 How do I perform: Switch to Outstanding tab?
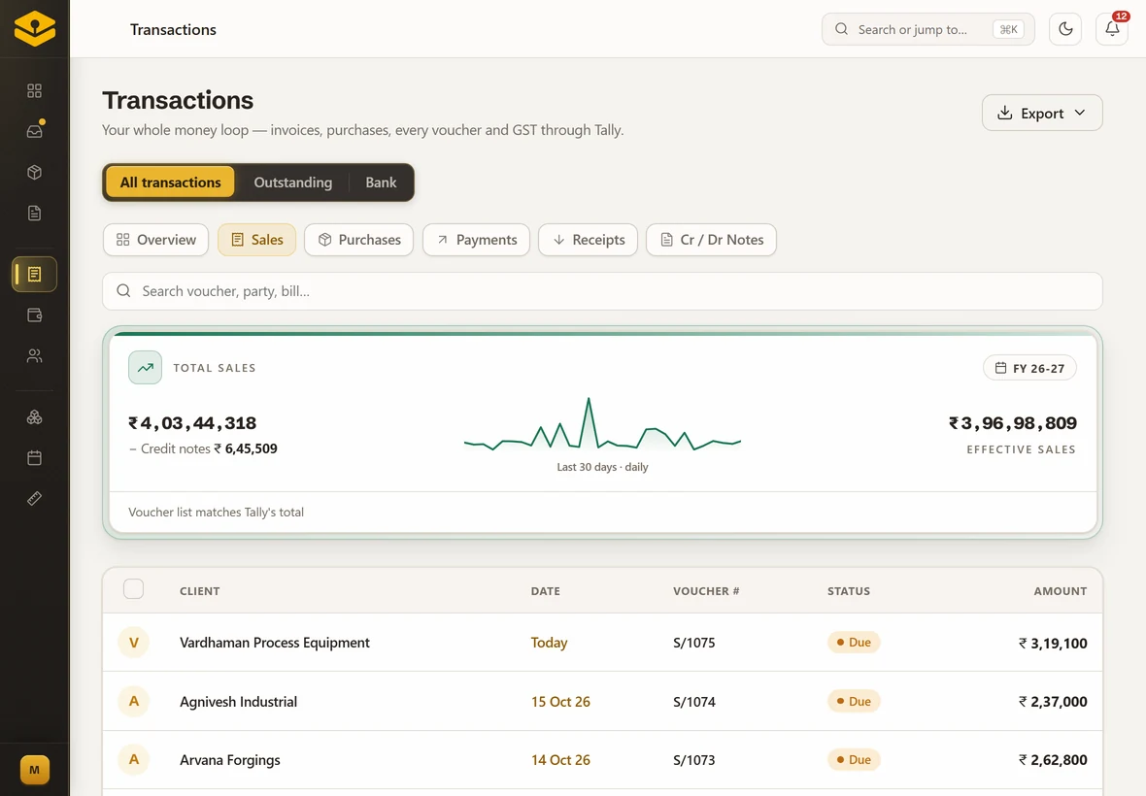click(293, 182)
